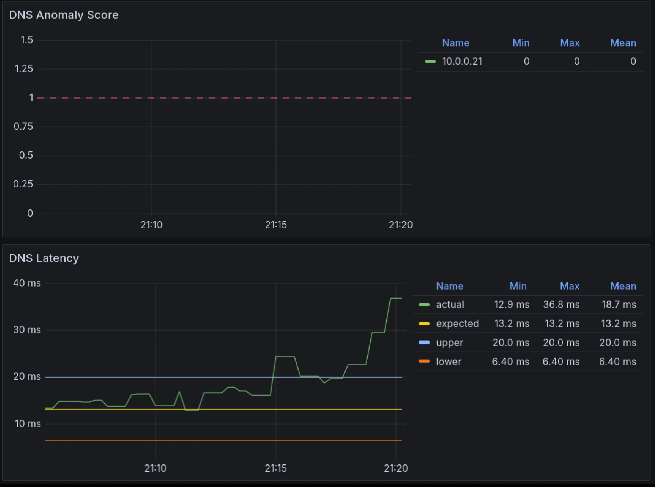
Task: Click the orange swatch for the lower series
Action: point(424,361)
